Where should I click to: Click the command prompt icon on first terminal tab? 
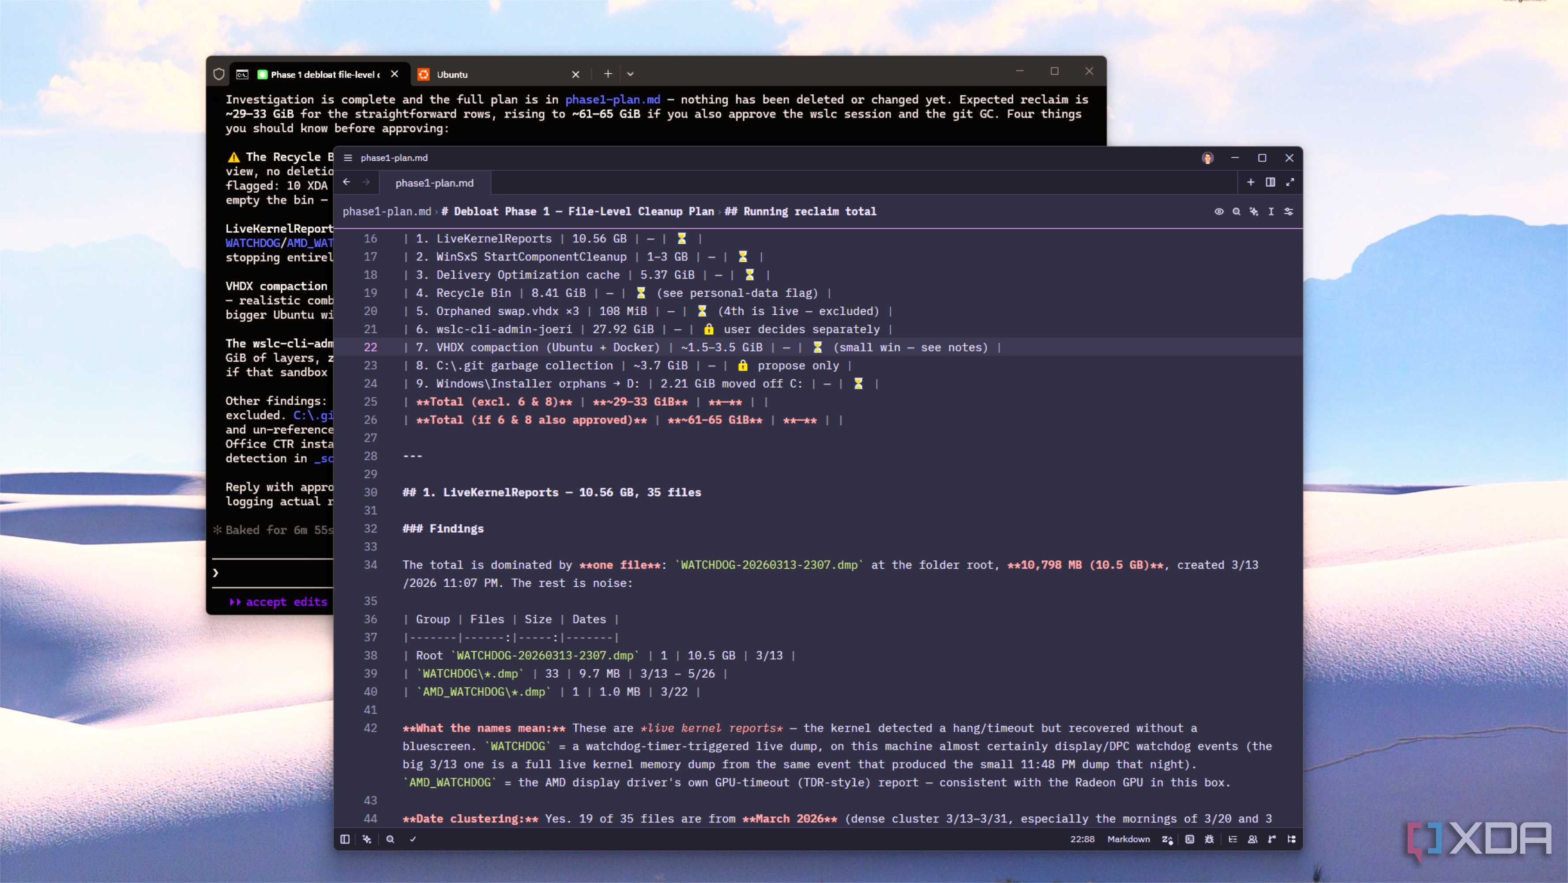(242, 74)
